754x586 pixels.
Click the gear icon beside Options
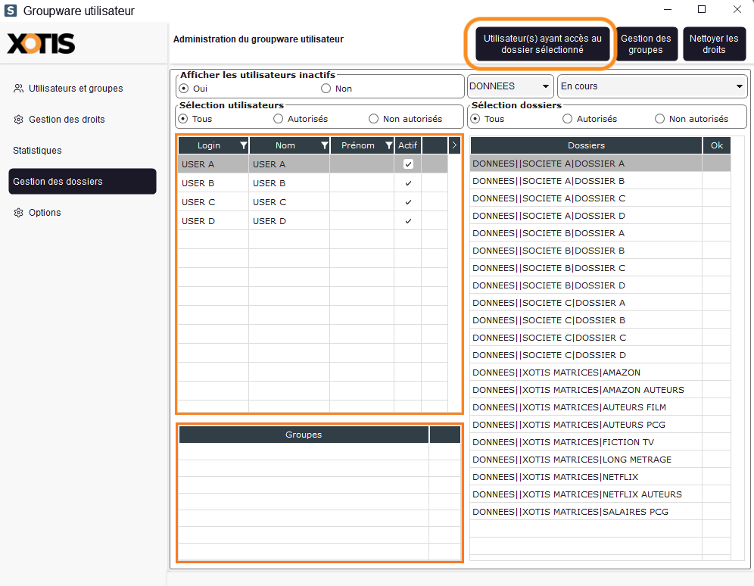click(18, 213)
